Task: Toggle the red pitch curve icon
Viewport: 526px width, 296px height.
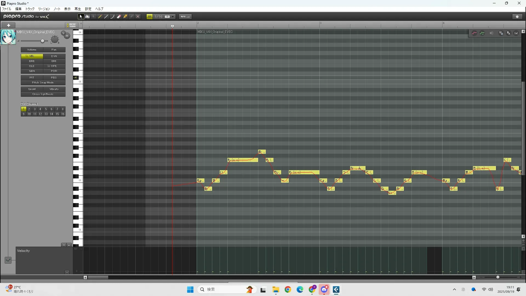Action: point(474,33)
